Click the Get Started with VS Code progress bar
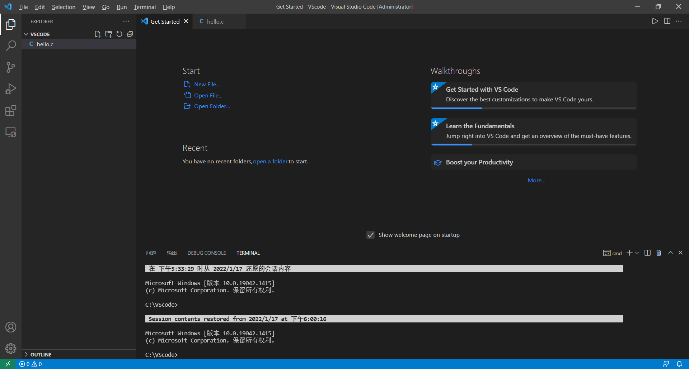The height and width of the screenshot is (369, 689). (456, 108)
